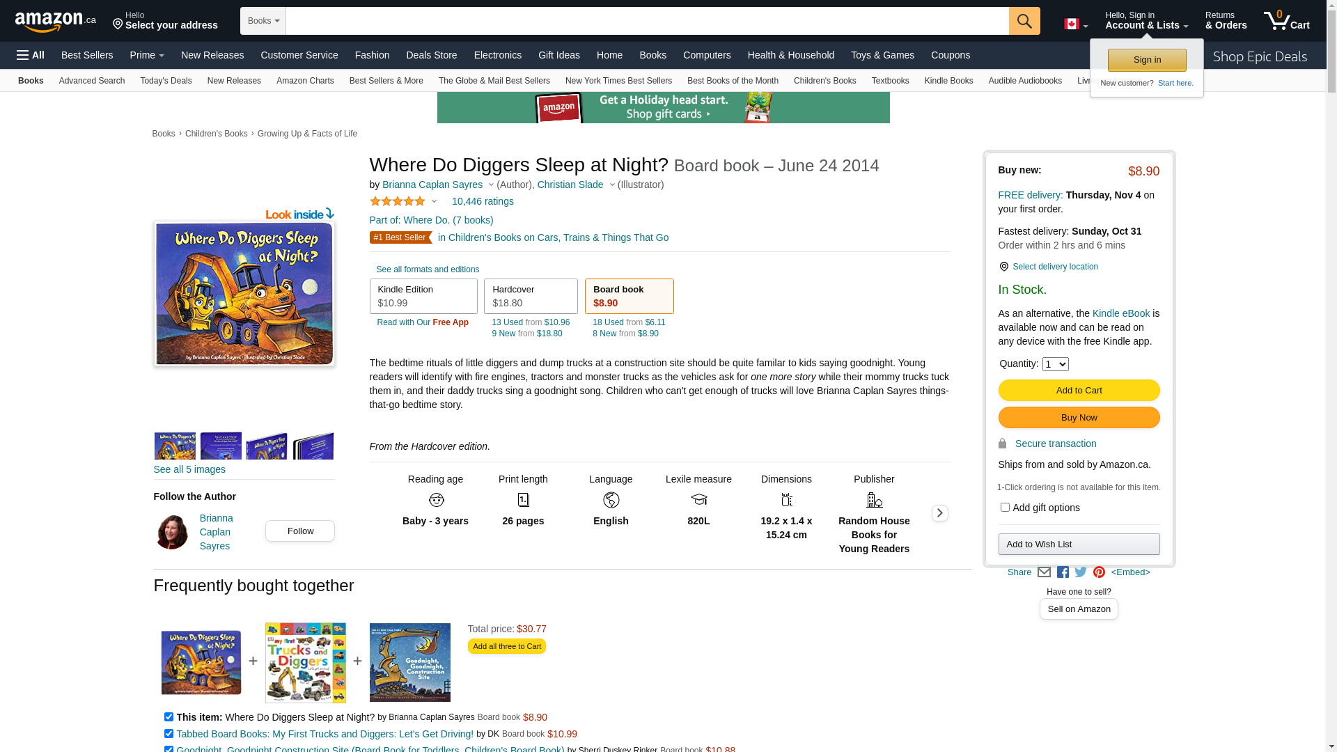Expand the Books search category dropdown
1337x752 pixels.
point(263,21)
